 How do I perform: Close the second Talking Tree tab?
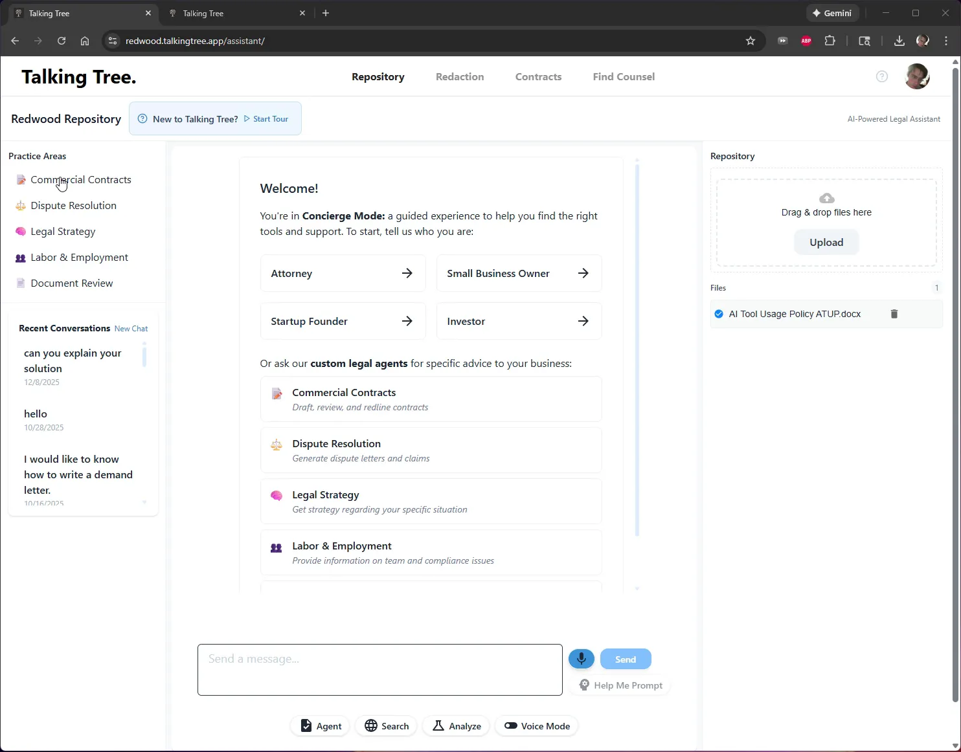pos(302,13)
